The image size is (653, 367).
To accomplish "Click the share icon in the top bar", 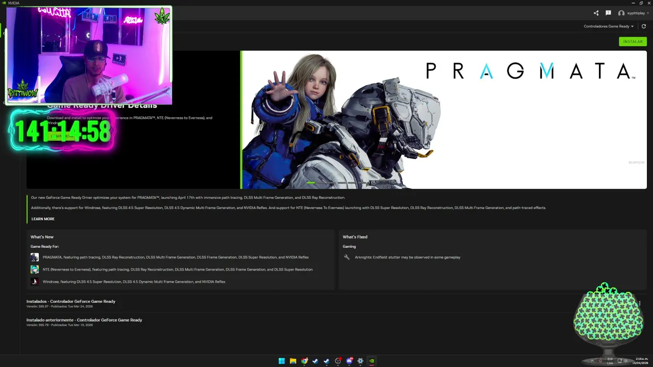I will pyautogui.click(x=596, y=13).
